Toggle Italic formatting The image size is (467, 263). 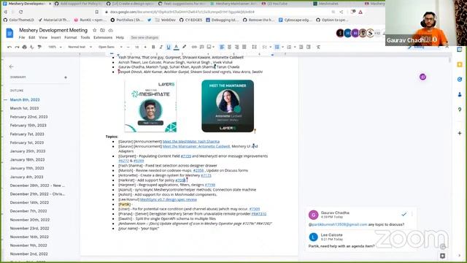161,47
